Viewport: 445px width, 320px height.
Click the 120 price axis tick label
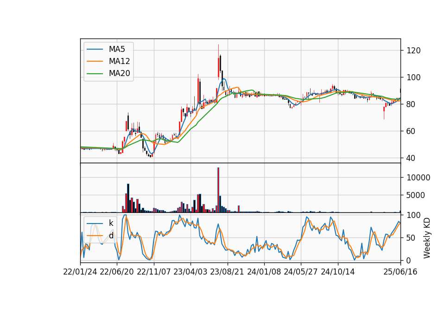pos(413,51)
